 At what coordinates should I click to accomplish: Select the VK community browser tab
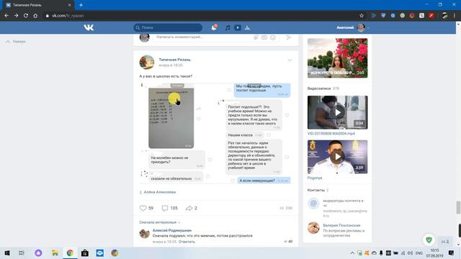pos(39,5)
